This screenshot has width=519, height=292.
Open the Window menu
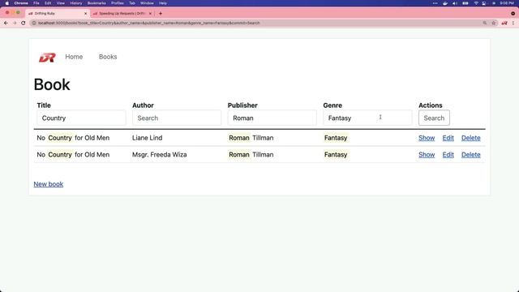click(147, 3)
